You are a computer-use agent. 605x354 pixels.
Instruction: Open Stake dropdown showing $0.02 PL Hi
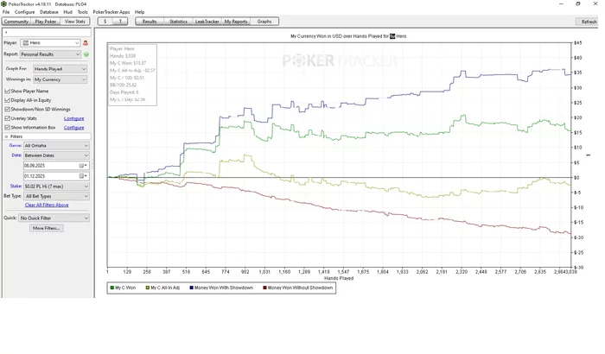(x=56, y=186)
